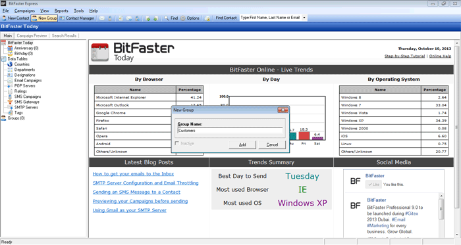The height and width of the screenshot is (245, 461).
Task: Open SMS Gateways in Data Tables
Action: pos(27,102)
